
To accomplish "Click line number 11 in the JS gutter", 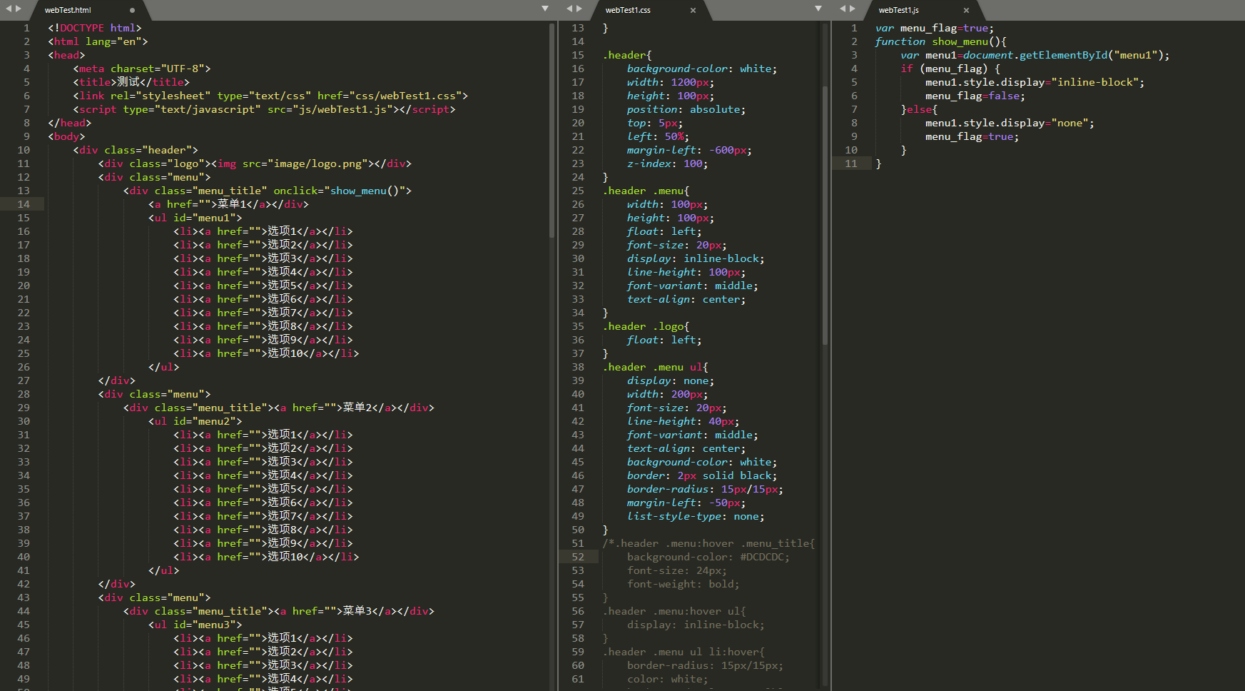I will tap(851, 163).
